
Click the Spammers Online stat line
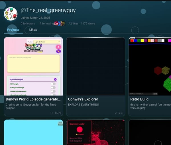(80, 138)
